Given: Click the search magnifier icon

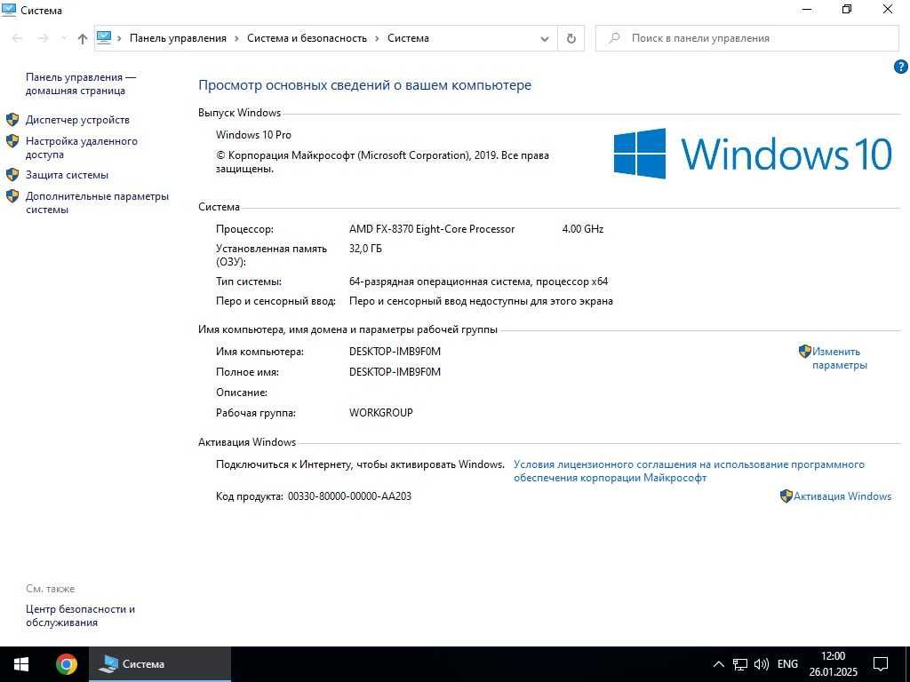Looking at the screenshot, I should [x=614, y=38].
